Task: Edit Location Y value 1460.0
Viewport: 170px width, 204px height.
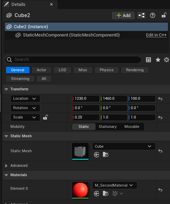Action: [x=114, y=99]
